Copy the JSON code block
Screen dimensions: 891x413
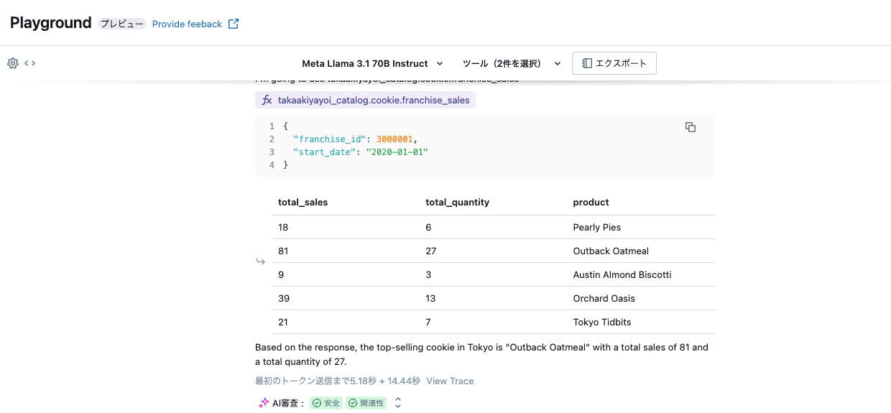click(691, 127)
